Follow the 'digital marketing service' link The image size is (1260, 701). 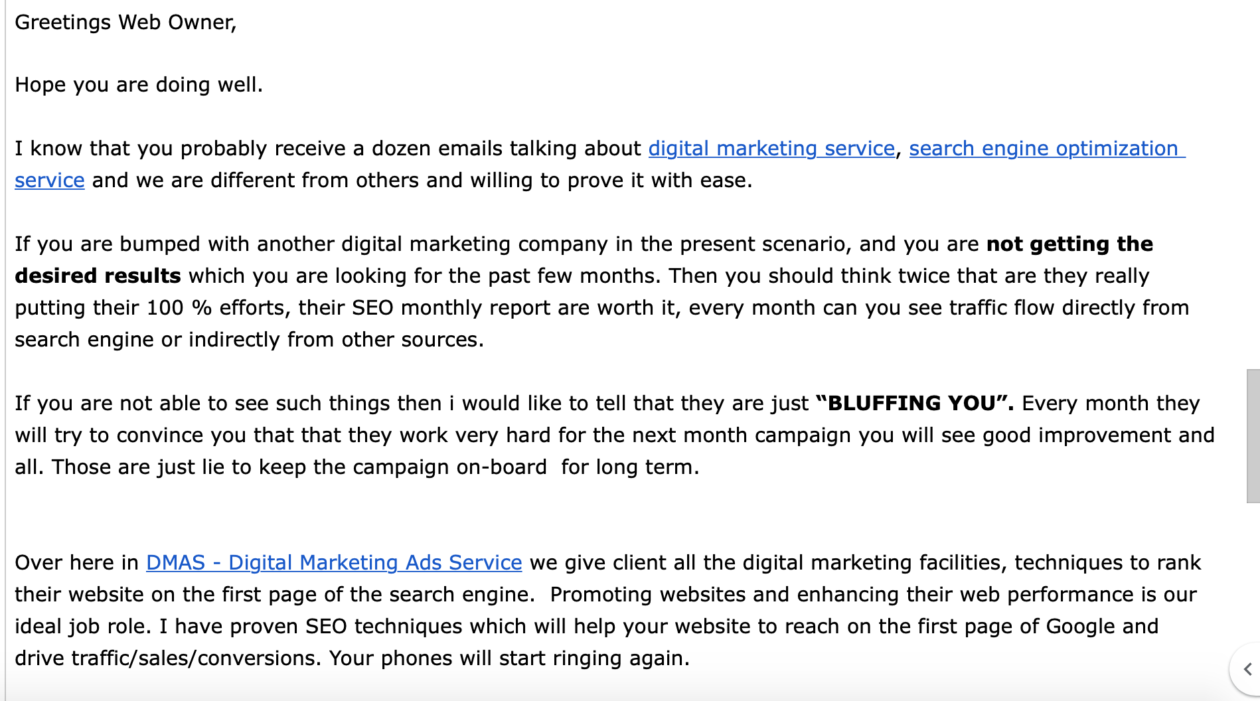coord(771,149)
